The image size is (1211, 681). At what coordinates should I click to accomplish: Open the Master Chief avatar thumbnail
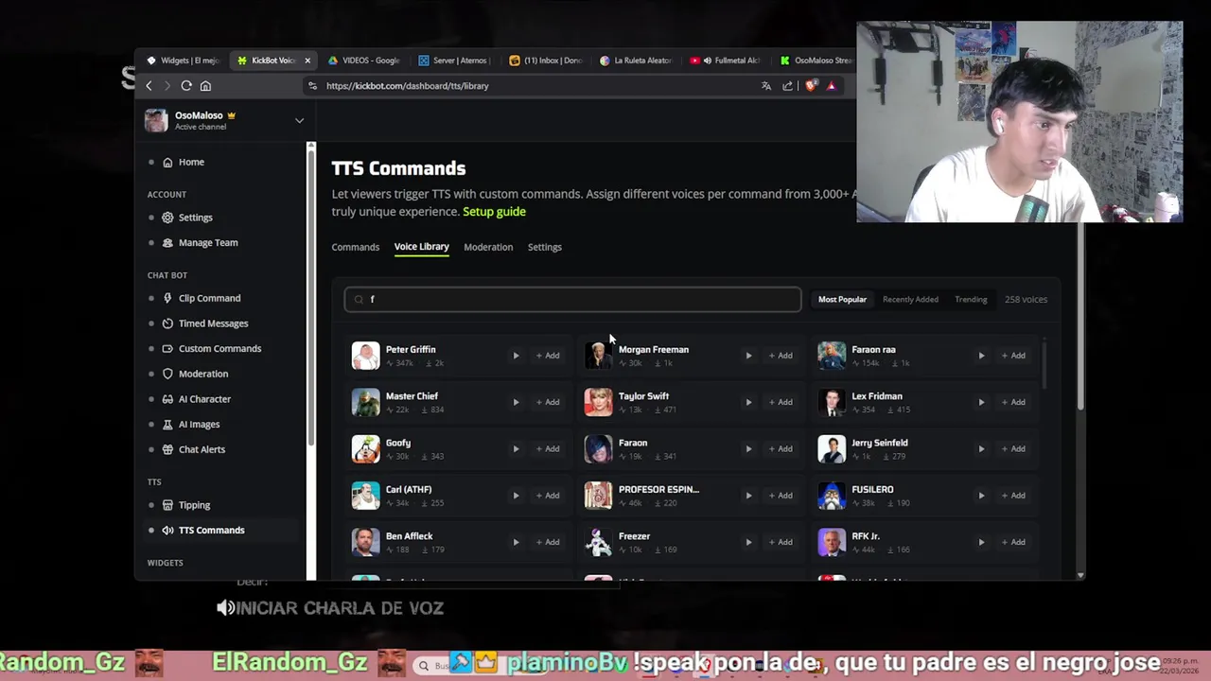365,402
